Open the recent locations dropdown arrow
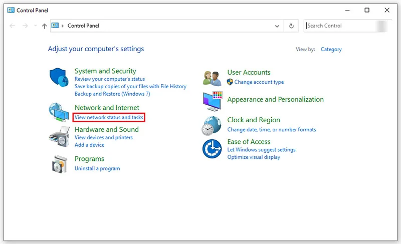Screen dimensions: 401x244 35,26
